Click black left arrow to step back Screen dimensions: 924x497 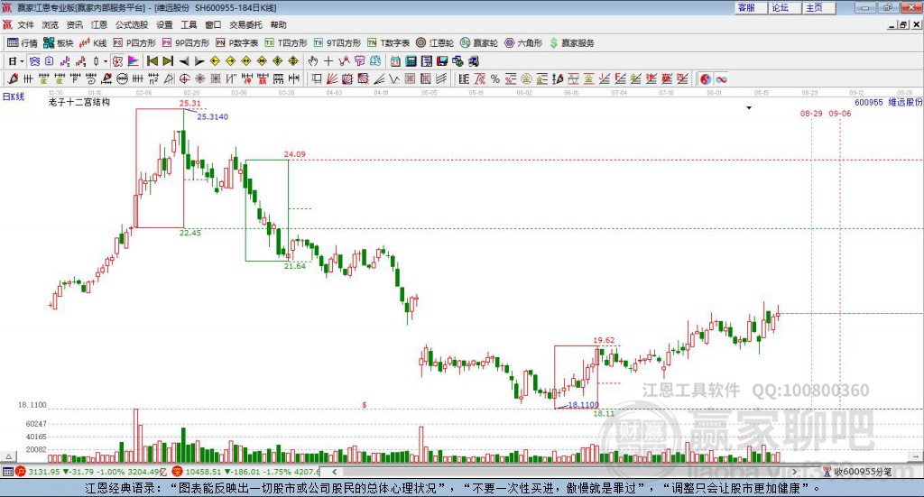click(x=184, y=61)
